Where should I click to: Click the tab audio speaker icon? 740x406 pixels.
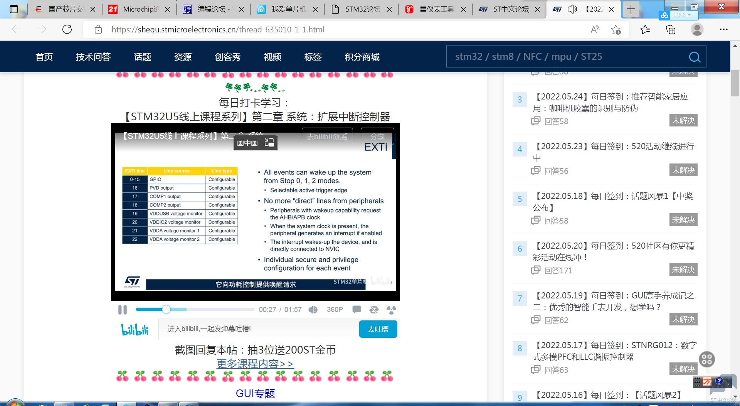572,9
